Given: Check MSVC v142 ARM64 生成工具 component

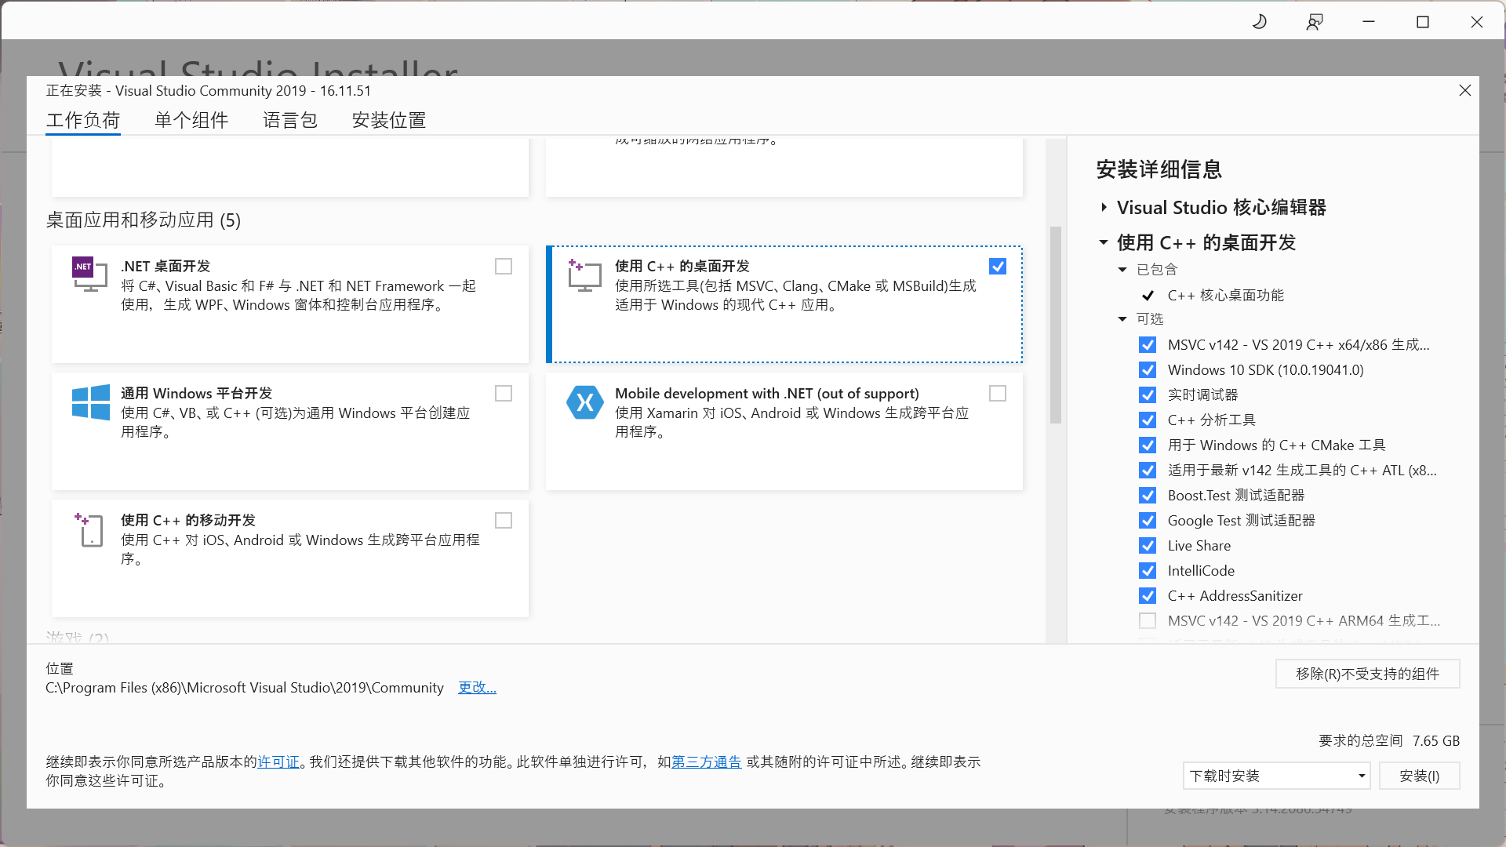Looking at the screenshot, I should (1148, 620).
